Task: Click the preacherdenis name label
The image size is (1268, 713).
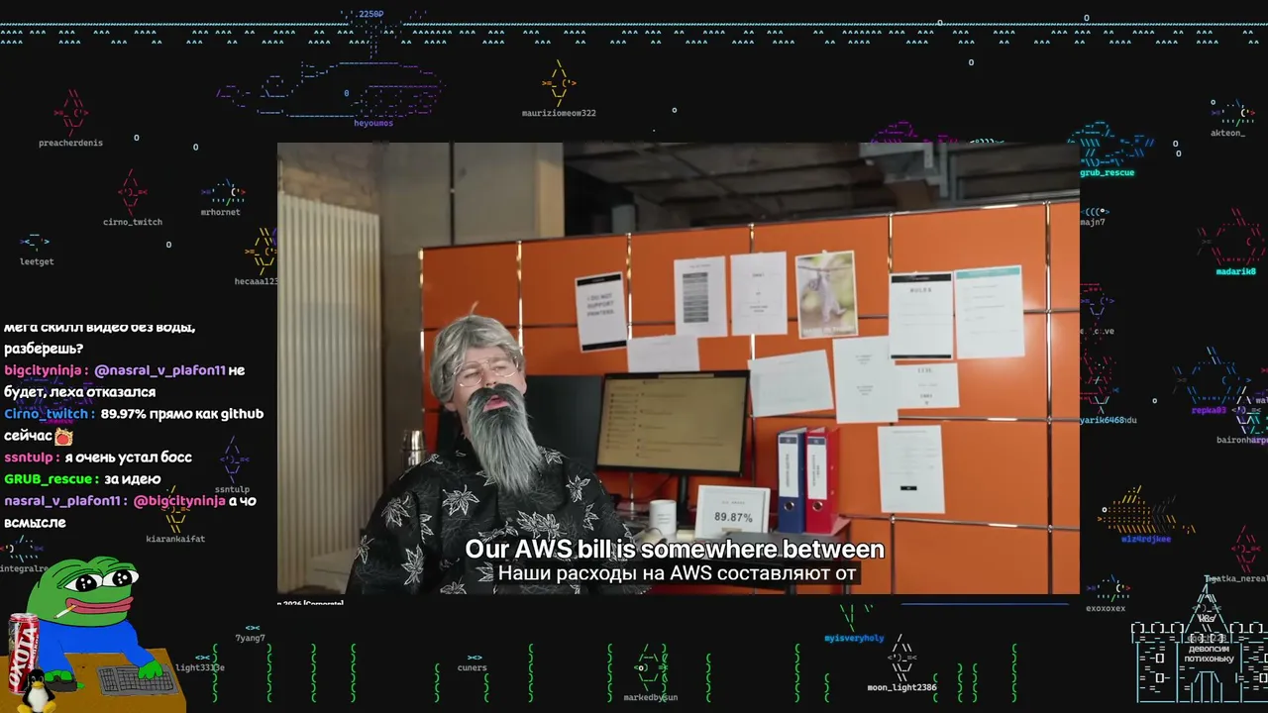Action: pos(70,143)
